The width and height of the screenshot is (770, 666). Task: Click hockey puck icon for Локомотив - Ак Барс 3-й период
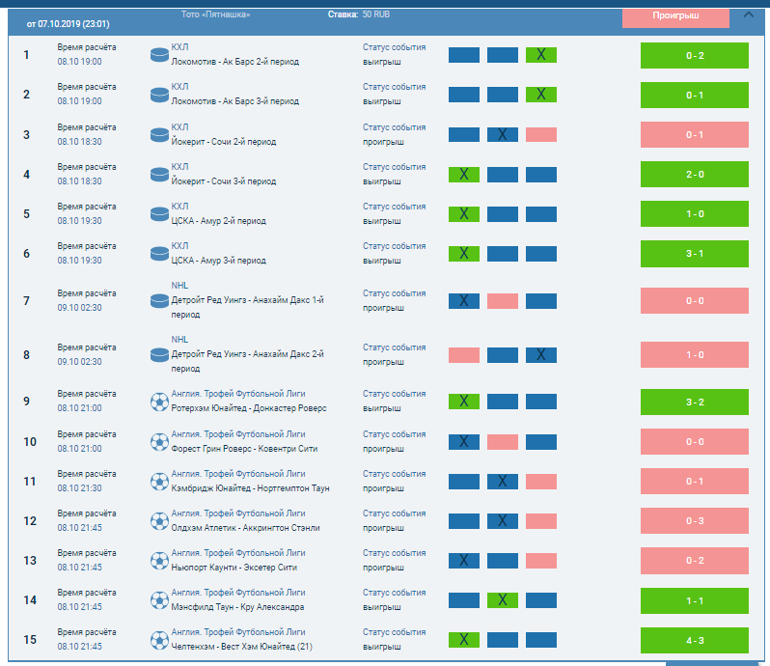click(x=159, y=95)
